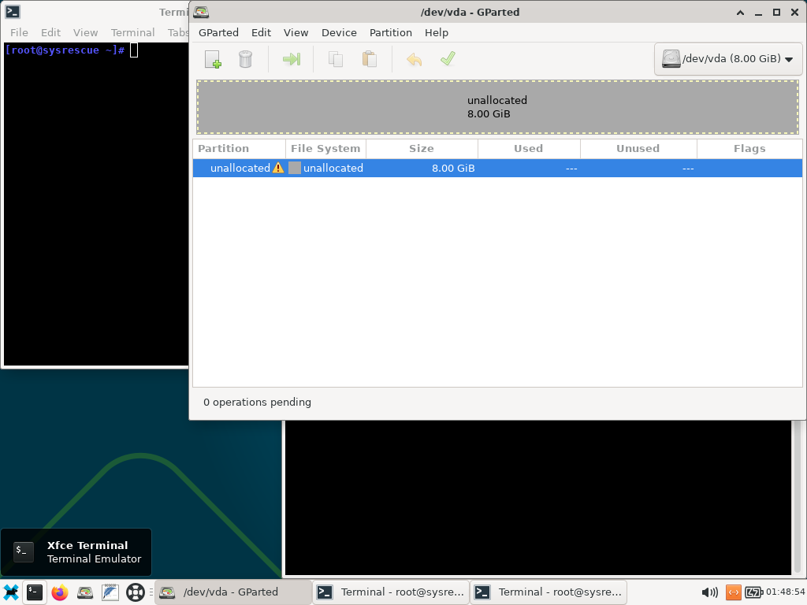Open the /dev/vda (8.00 GiB) device dropdown

coord(727,59)
